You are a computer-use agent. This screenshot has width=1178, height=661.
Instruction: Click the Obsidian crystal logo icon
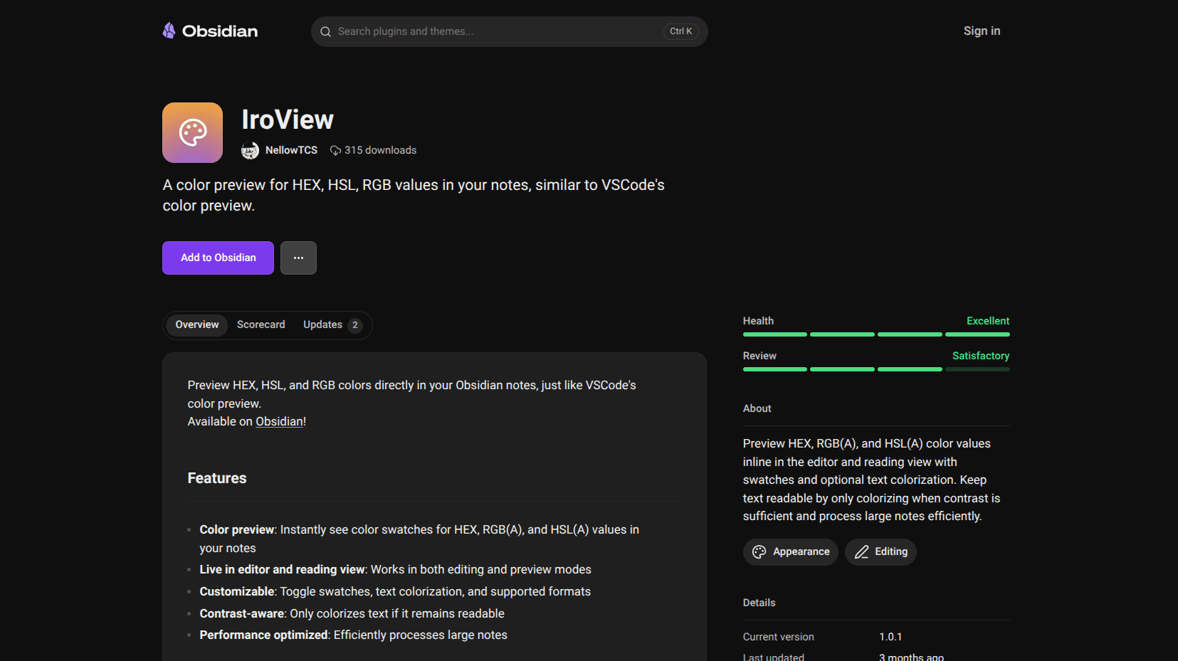click(x=169, y=31)
